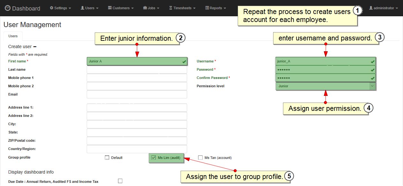
Task: Open the Reports menu
Action: [x=216, y=8]
